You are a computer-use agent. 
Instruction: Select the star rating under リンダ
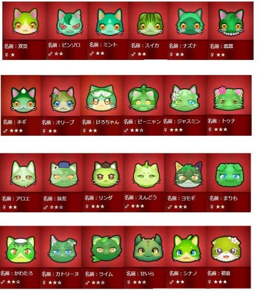[x=98, y=206]
